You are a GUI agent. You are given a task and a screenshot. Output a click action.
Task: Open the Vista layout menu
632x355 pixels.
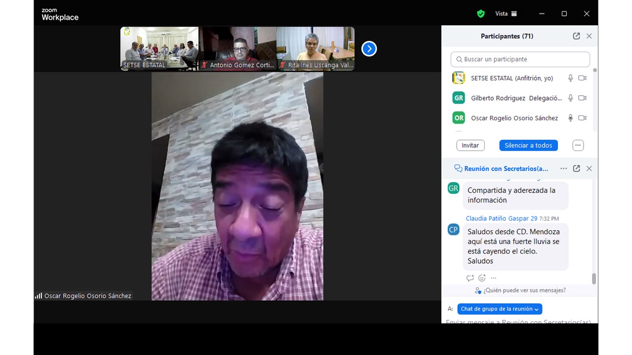pyautogui.click(x=506, y=14)
